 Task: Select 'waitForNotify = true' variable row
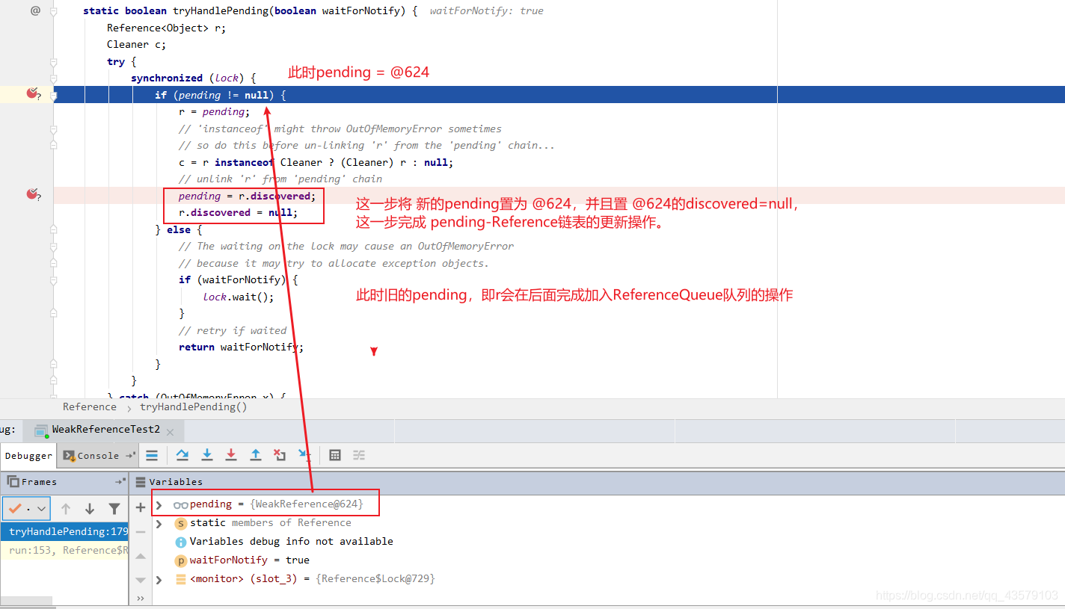coord(249,560)
